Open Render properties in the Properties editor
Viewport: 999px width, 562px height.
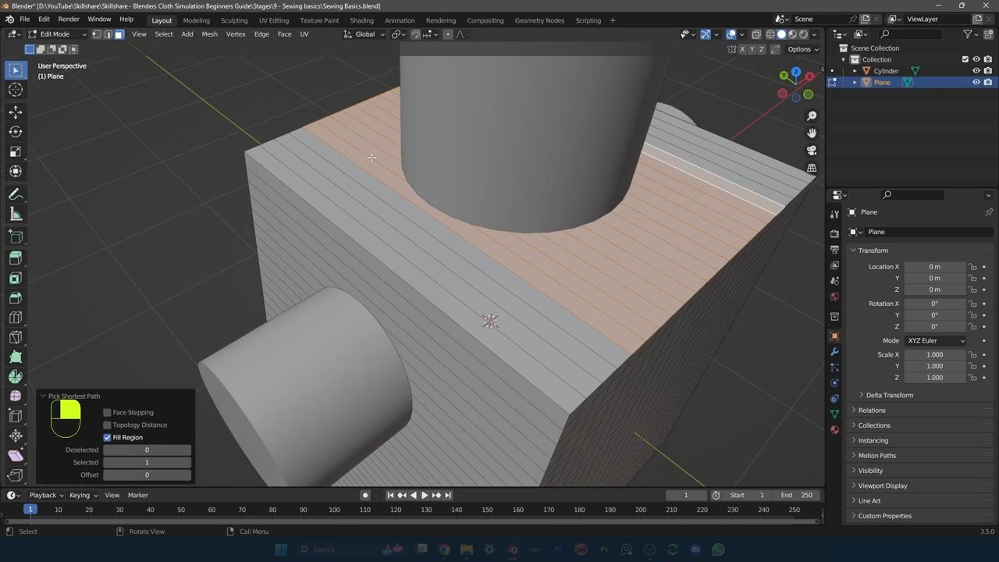834,232
